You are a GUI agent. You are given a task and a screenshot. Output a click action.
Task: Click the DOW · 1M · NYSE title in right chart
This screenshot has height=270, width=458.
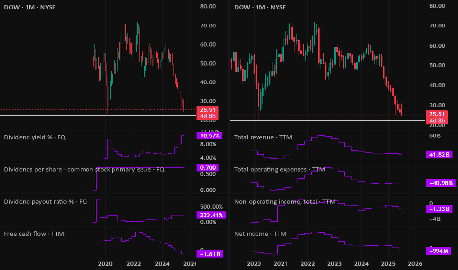[259, 7]
